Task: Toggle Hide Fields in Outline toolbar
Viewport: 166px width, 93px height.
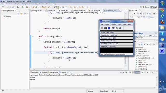Action: (x=142, y=44)
